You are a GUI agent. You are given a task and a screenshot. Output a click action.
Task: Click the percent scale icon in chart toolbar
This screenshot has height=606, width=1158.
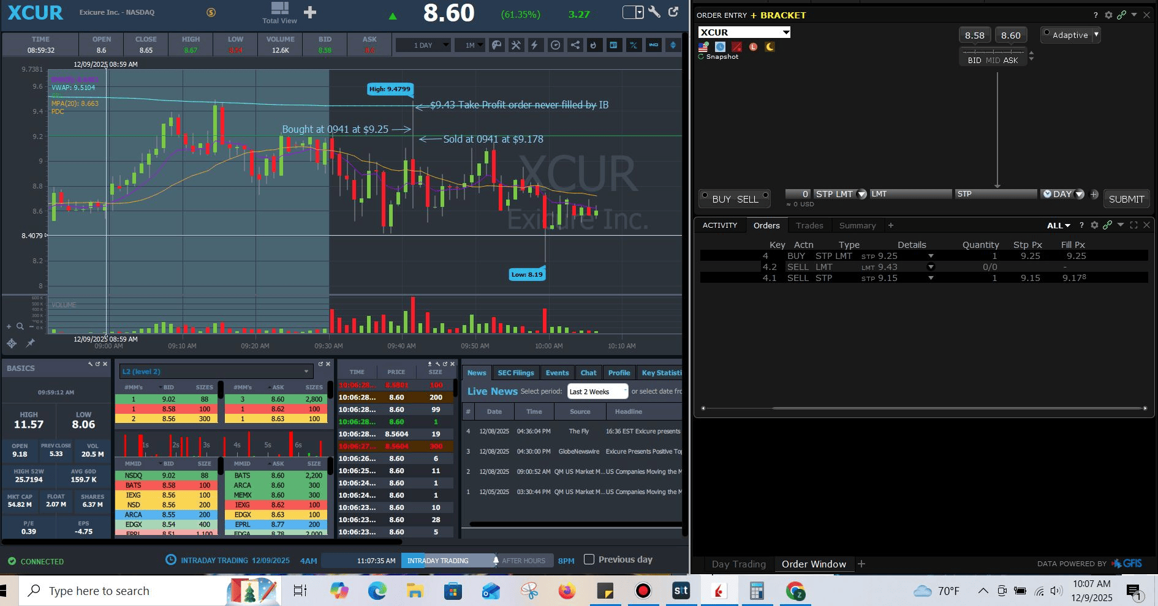pos(634,45)
